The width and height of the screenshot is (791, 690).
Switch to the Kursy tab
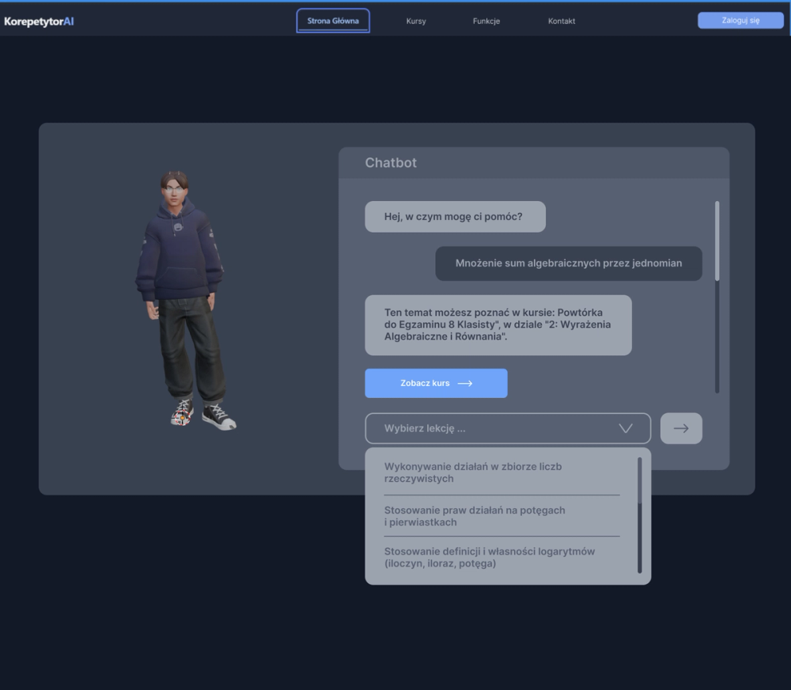coord(416,21)
